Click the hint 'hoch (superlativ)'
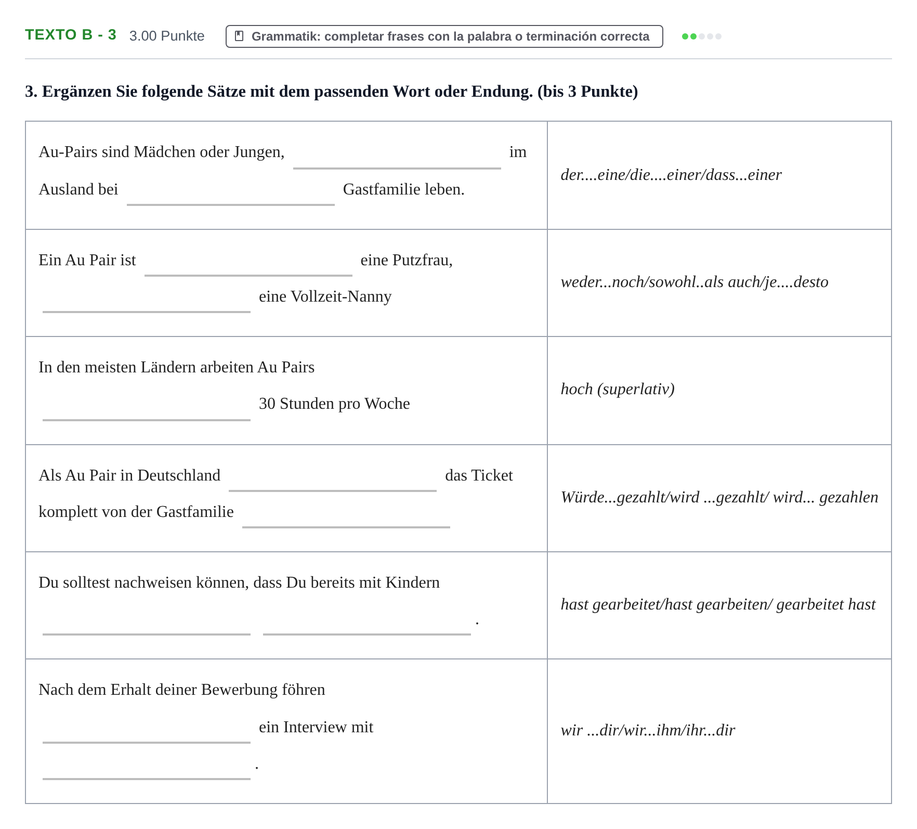 (618, 389)
